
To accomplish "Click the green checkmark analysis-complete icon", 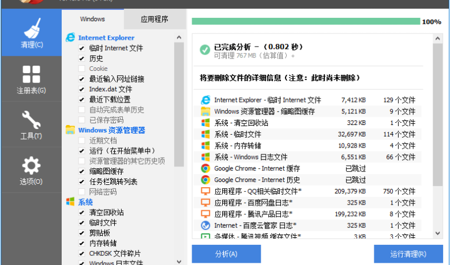I will coord(205,50).
